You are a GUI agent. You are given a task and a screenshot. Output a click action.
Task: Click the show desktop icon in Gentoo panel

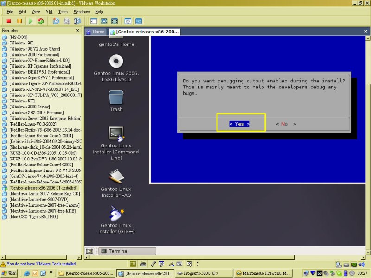[x=90, y=251]
